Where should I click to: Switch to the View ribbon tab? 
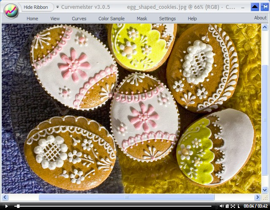55,19
